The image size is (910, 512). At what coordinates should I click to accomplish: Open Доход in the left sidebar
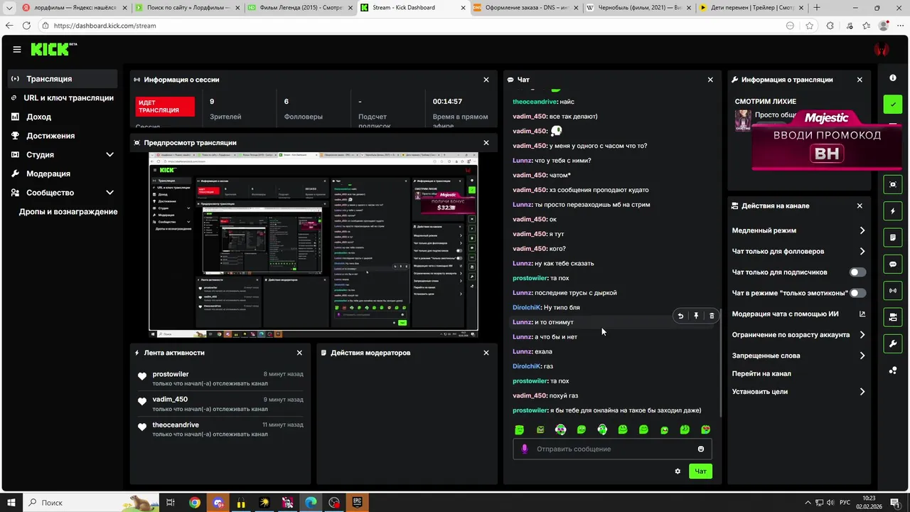[63, 117]
